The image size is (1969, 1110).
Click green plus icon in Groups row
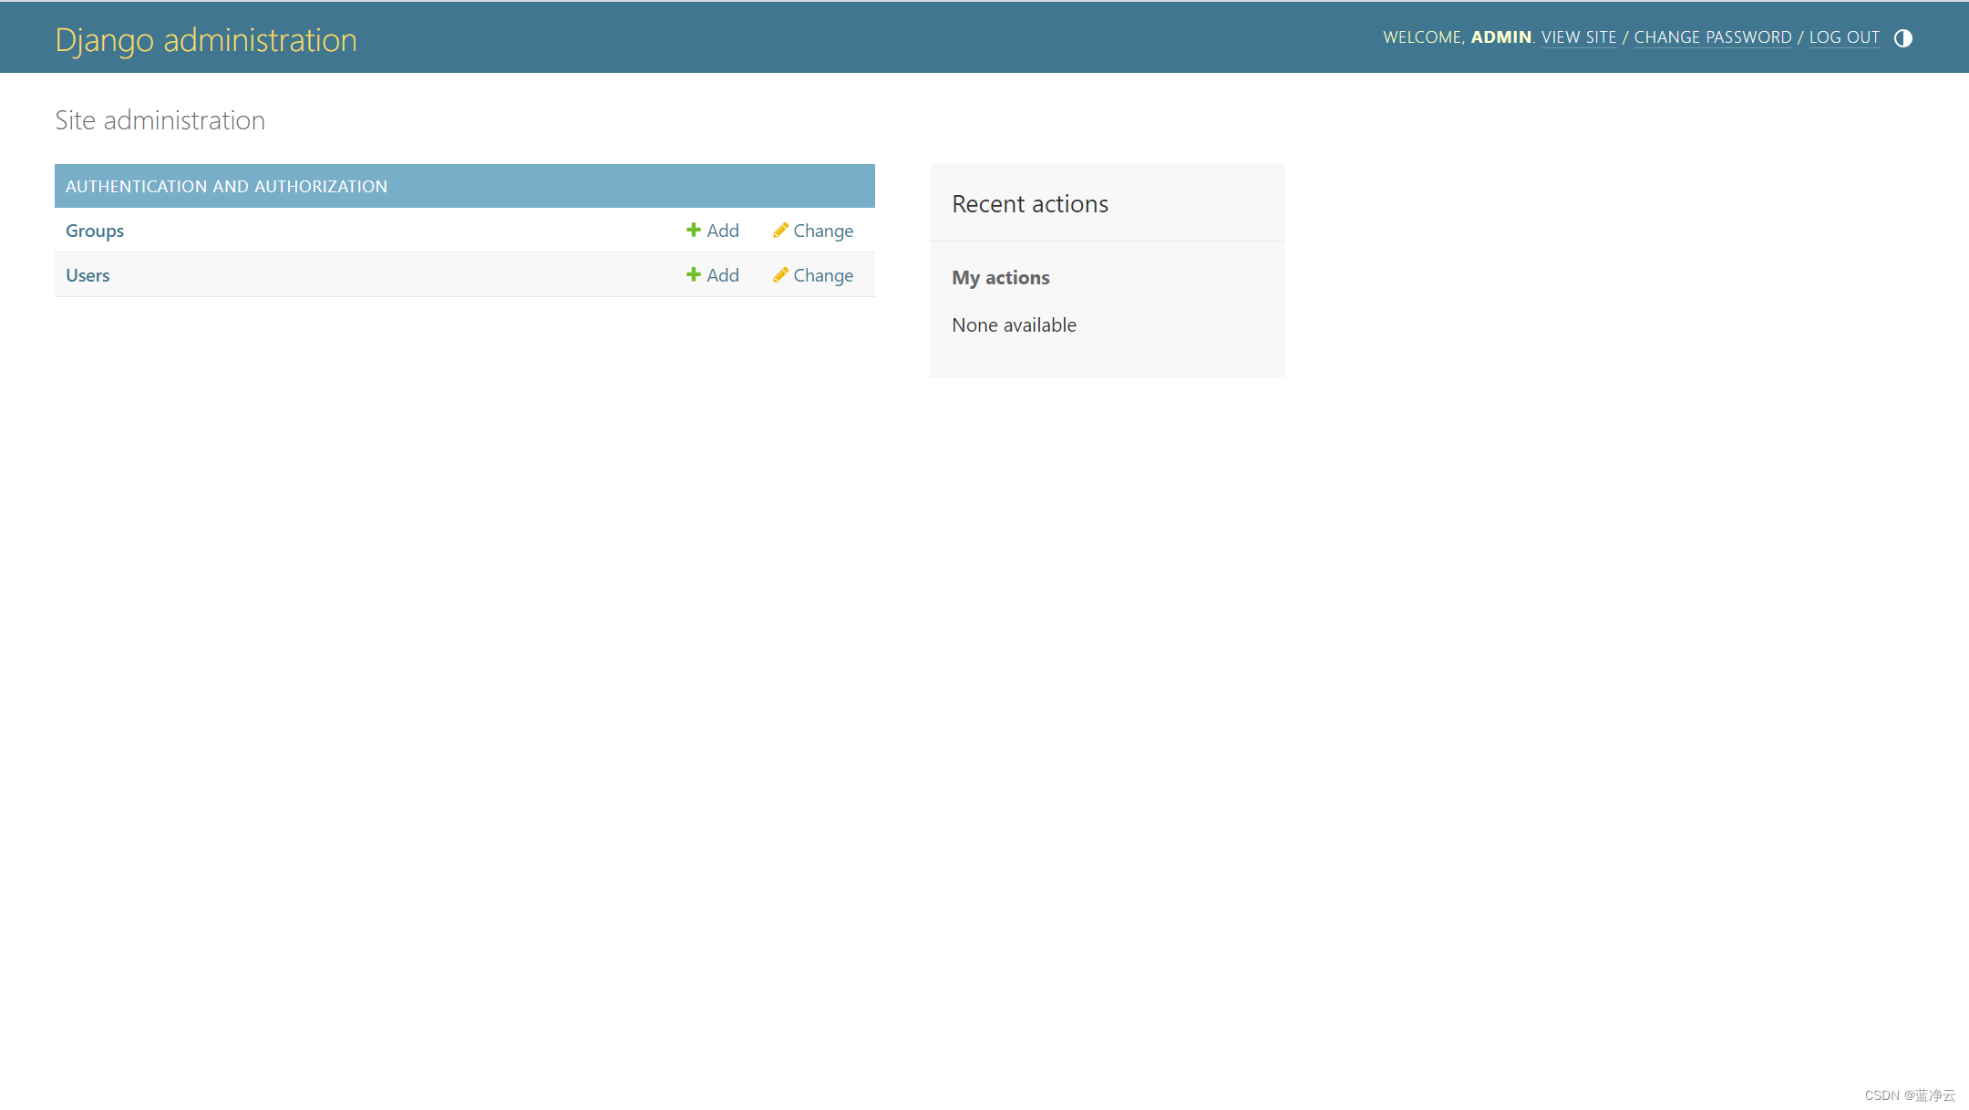click(x=693, y=230)
